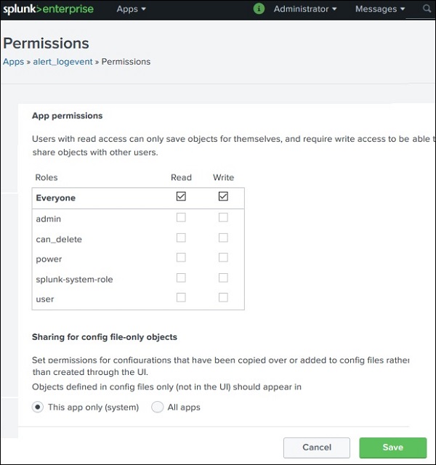
Task: Go to Apps breadcrumb link
Action: [x=13, y=62]
